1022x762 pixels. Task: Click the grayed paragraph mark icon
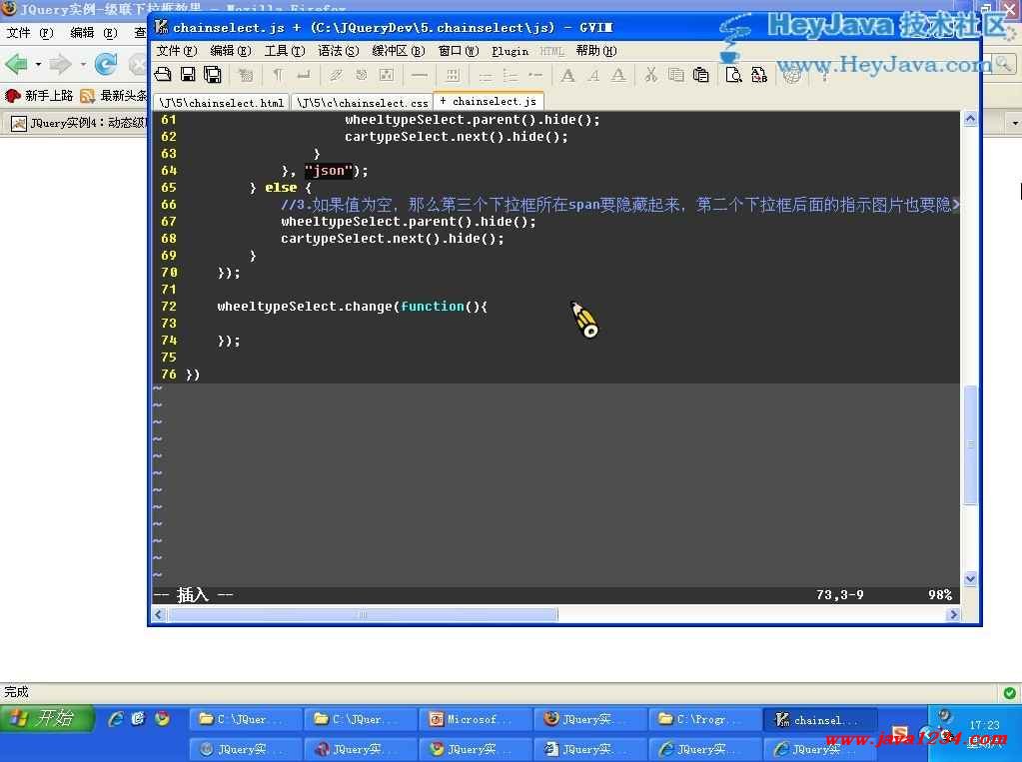(x=278, y=75)
